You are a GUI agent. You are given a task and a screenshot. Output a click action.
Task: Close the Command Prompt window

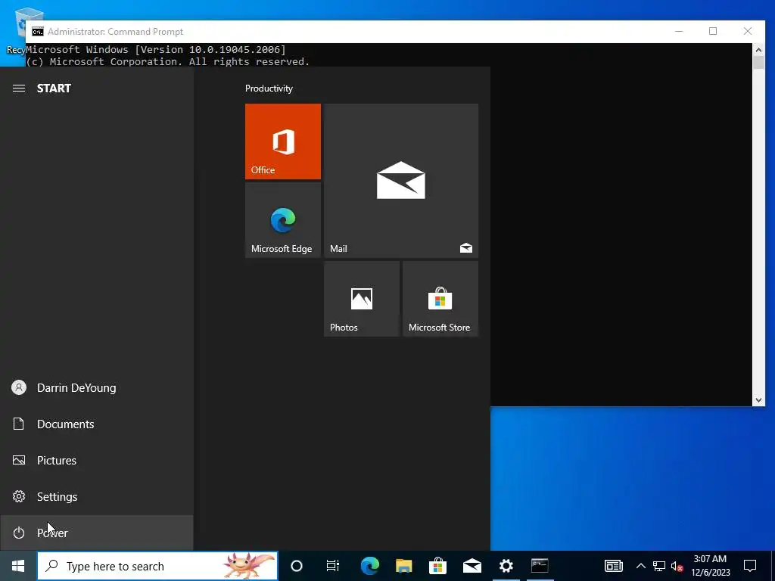pos(748,31)
